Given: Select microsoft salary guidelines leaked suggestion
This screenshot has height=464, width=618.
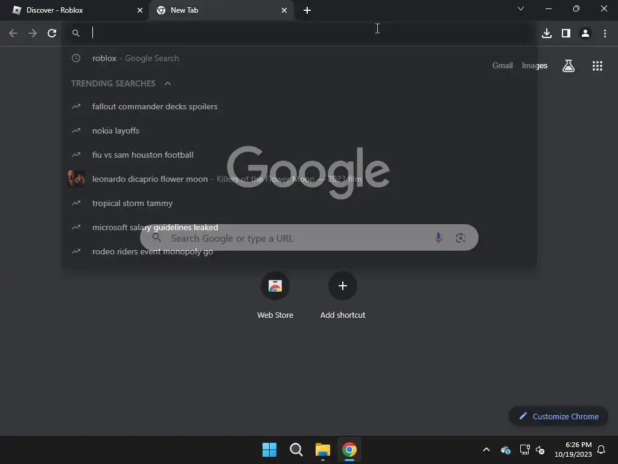Looking at the screenshot, I should [x=299, y=227].
